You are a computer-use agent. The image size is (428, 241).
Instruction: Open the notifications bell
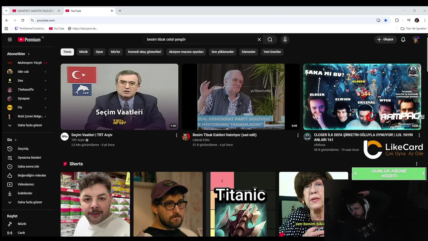click(403, 39)
